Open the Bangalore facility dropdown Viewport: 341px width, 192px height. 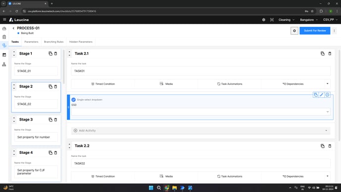309,20
